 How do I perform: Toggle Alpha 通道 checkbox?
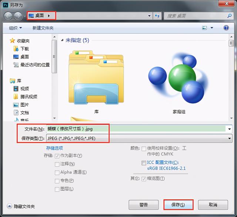pos(57,173)
